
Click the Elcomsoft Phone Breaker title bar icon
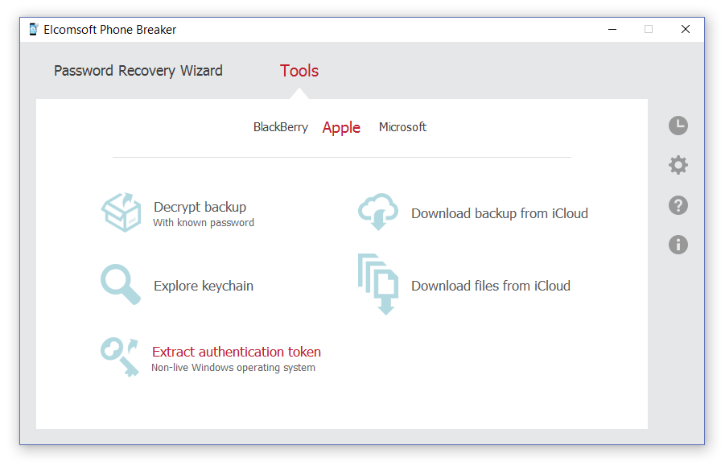click(x=33, y=29)
